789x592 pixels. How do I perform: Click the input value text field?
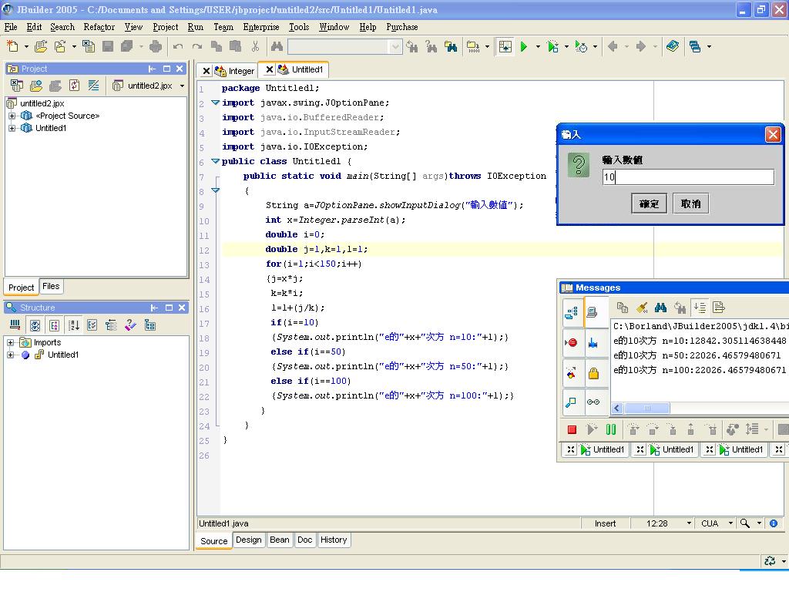688,177
